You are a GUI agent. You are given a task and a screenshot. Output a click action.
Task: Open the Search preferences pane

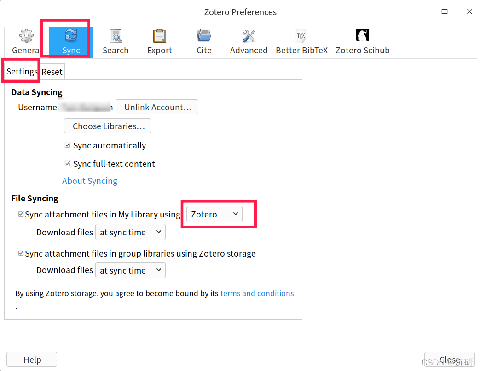(x=116, y=42)
